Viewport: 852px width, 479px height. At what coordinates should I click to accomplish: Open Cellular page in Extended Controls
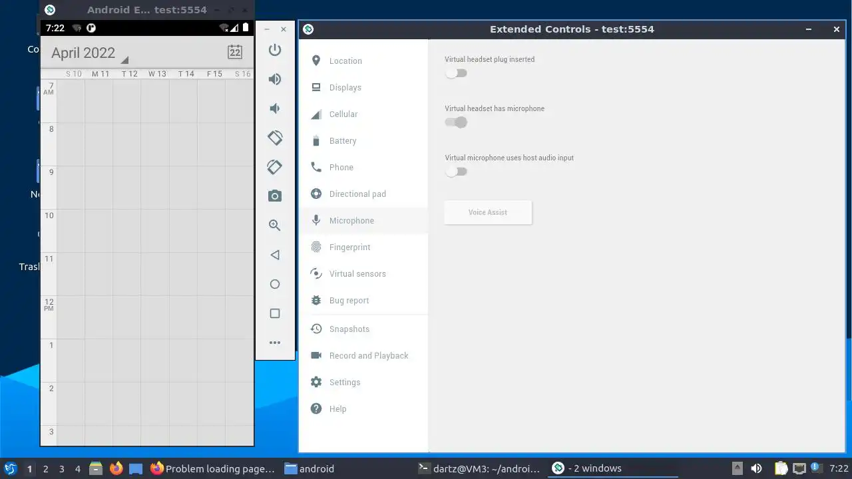point(363,114)
